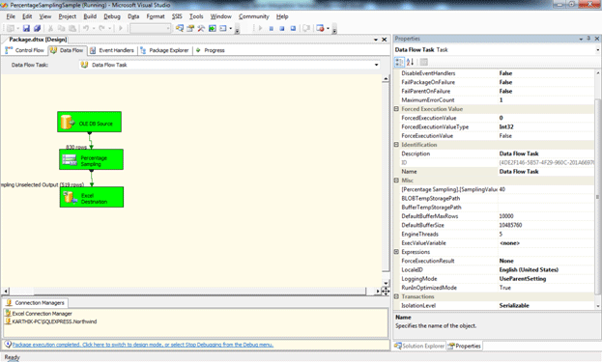The height and width of the screenshot is (362, 602).
Task: Collapse the Misc category
Action: [x=396, y=181]
